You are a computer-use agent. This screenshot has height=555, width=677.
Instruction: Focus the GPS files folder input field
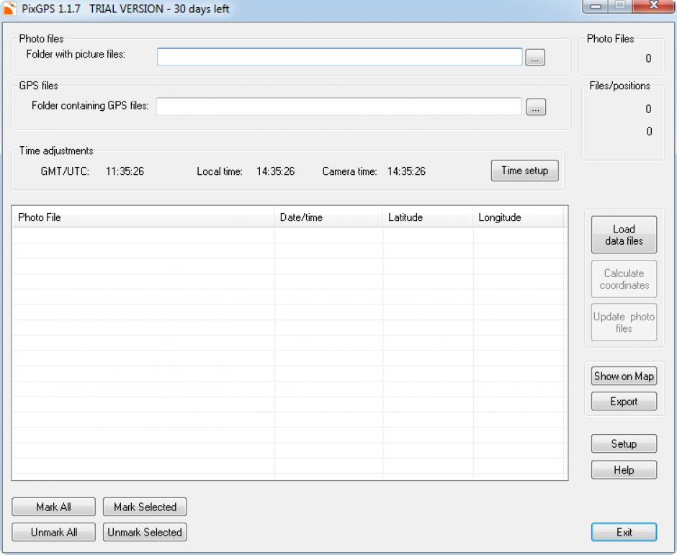[339, 107]
